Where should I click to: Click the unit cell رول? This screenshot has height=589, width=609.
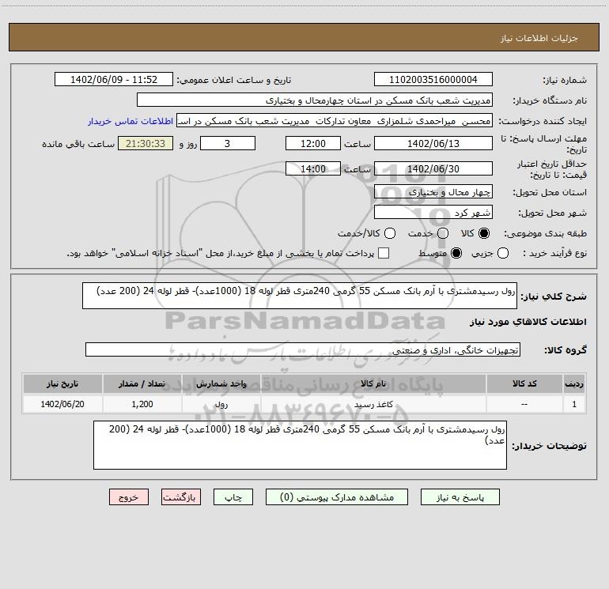pos(221,404)
